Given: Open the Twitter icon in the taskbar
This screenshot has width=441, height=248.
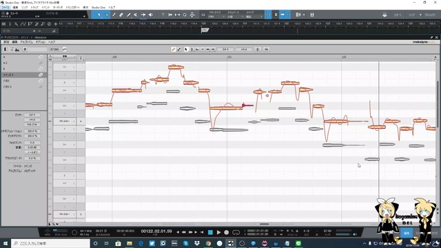Looking at the screenshot, I should (152, 243).
